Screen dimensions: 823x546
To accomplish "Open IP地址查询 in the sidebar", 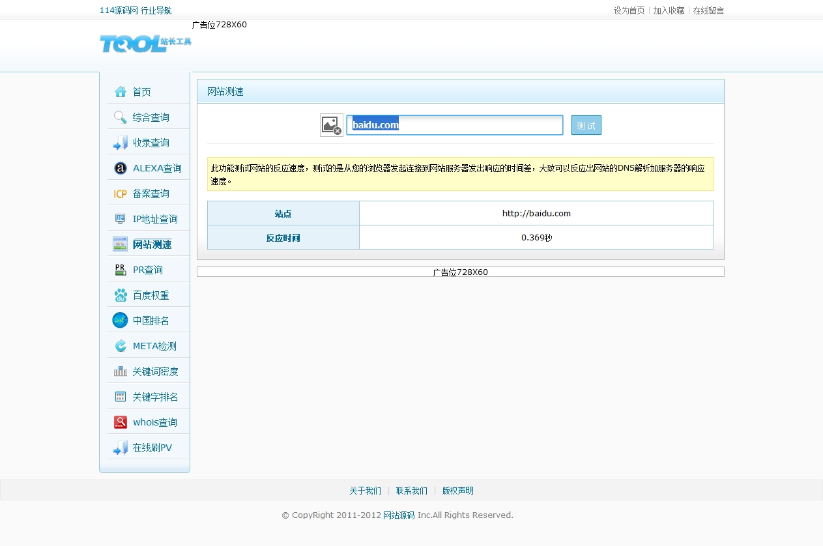I will (155, 219).
